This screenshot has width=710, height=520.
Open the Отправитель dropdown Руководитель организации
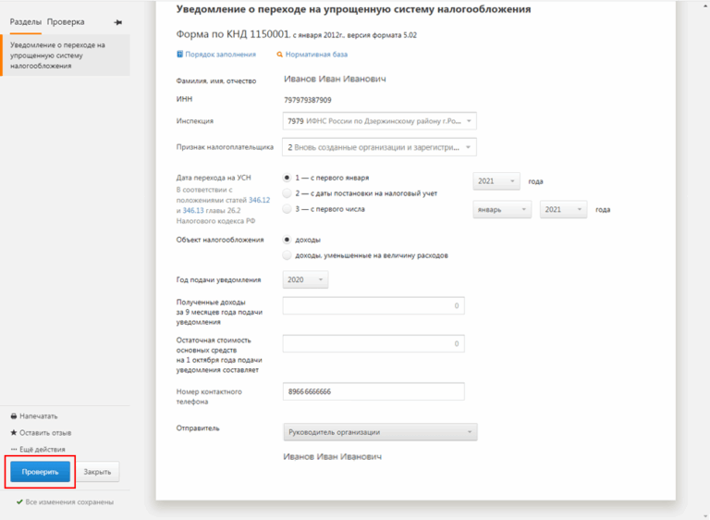click(380, 432)
